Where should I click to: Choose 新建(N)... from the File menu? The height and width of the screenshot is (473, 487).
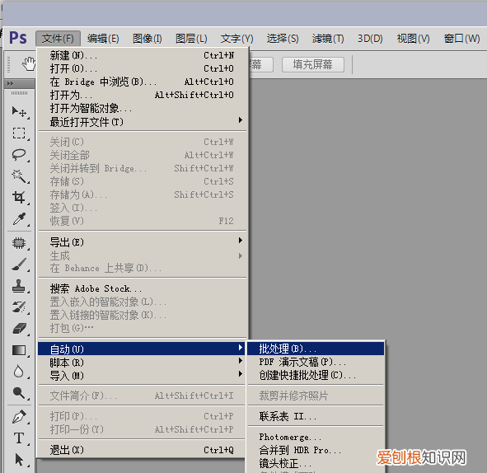pos(143,55)
